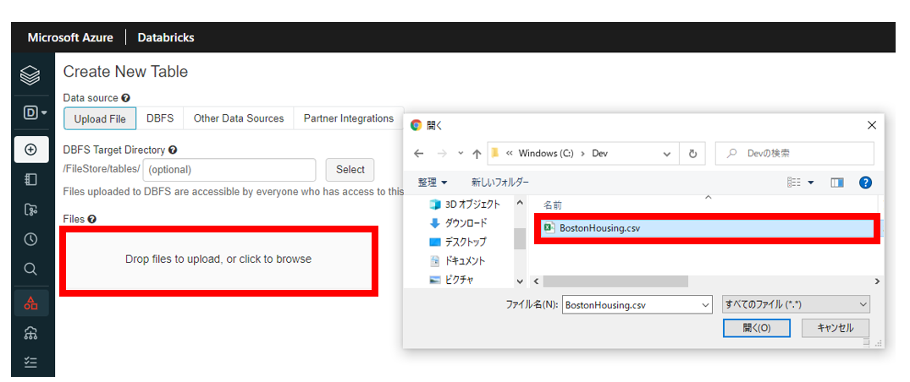
Task: Switch to Partner Integrations tab
Action: tap(348, 118)
